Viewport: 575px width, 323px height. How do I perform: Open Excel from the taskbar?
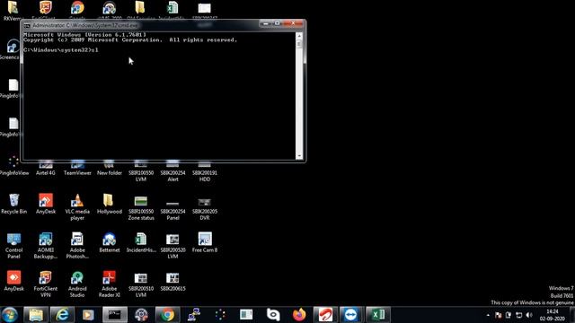click(x=377, y=315)
